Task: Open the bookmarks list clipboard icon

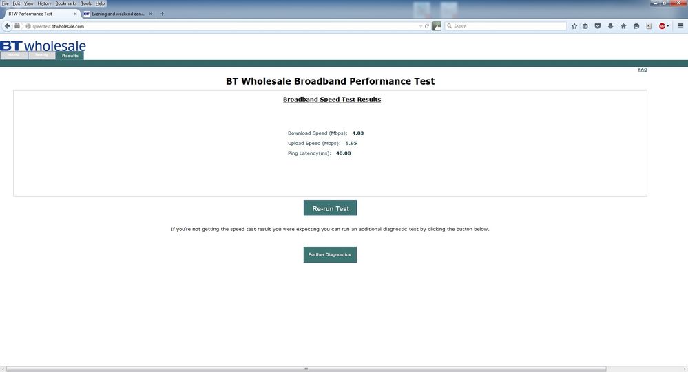Action: click(585, 26)
